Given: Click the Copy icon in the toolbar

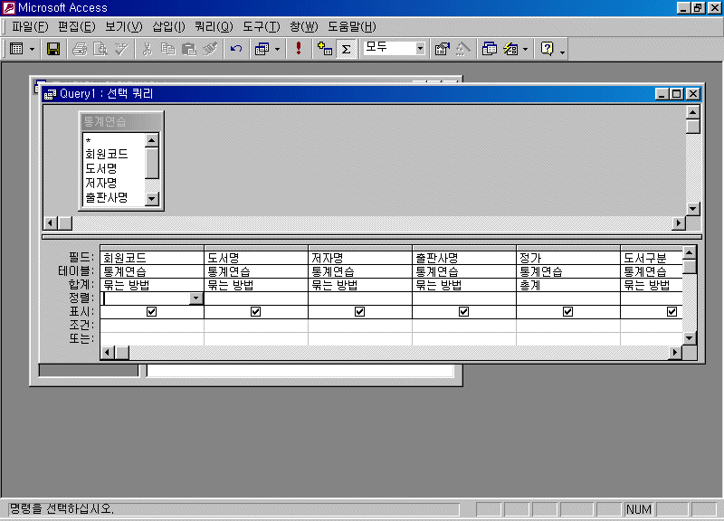Looking at the screenshot, I should coord(168,49).
